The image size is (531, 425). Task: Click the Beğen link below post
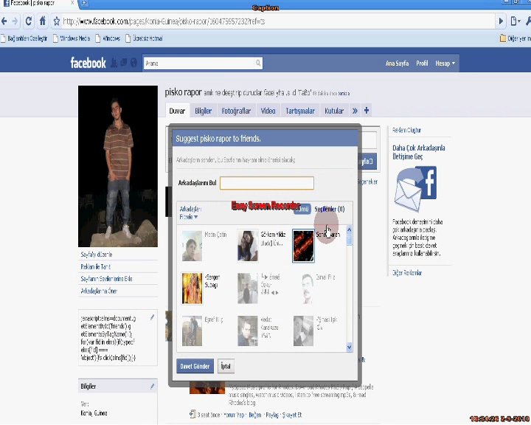pyautogui.click(x=255, y=415)
